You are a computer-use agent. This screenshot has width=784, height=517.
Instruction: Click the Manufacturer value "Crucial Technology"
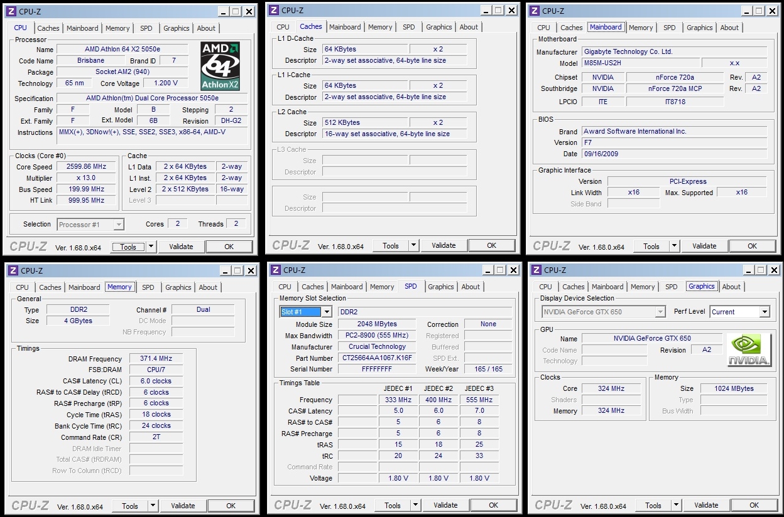pyautogui.click(x=377, y=347)
